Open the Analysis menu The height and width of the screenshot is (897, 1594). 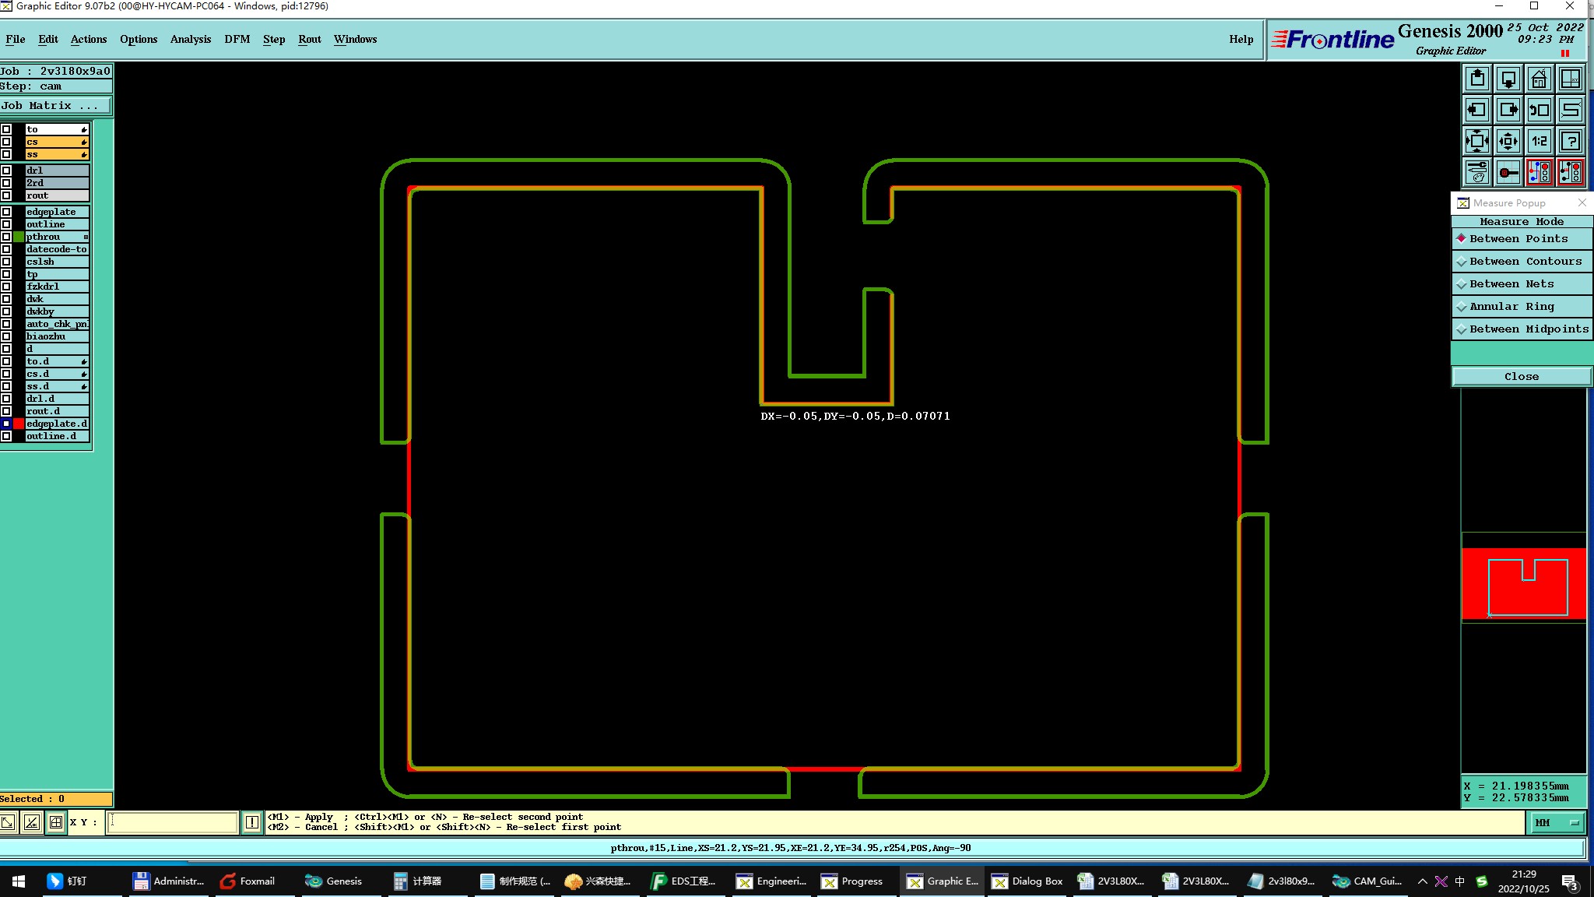[x=190, y=39]
